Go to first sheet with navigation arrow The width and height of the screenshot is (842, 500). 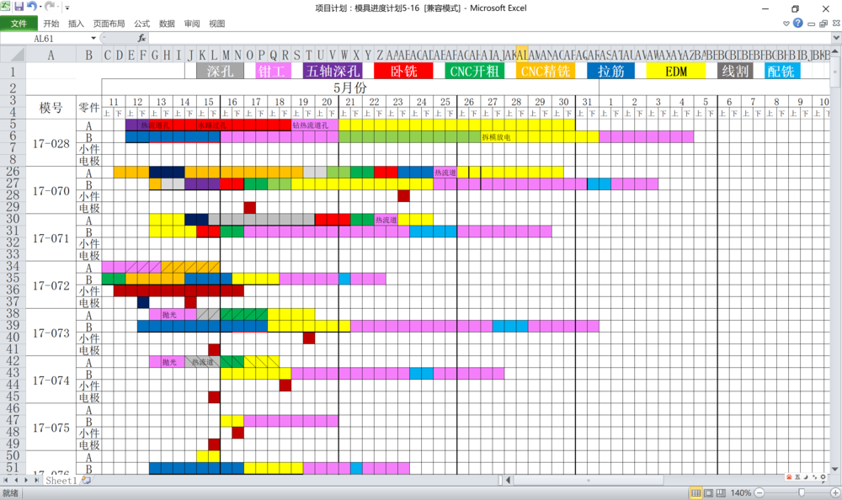pos(6,480)
